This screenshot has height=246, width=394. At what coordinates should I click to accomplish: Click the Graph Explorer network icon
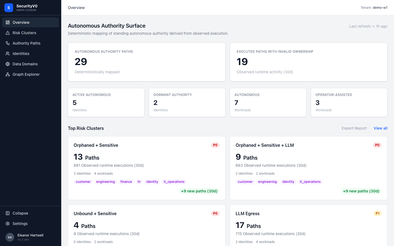click(8, 74)
